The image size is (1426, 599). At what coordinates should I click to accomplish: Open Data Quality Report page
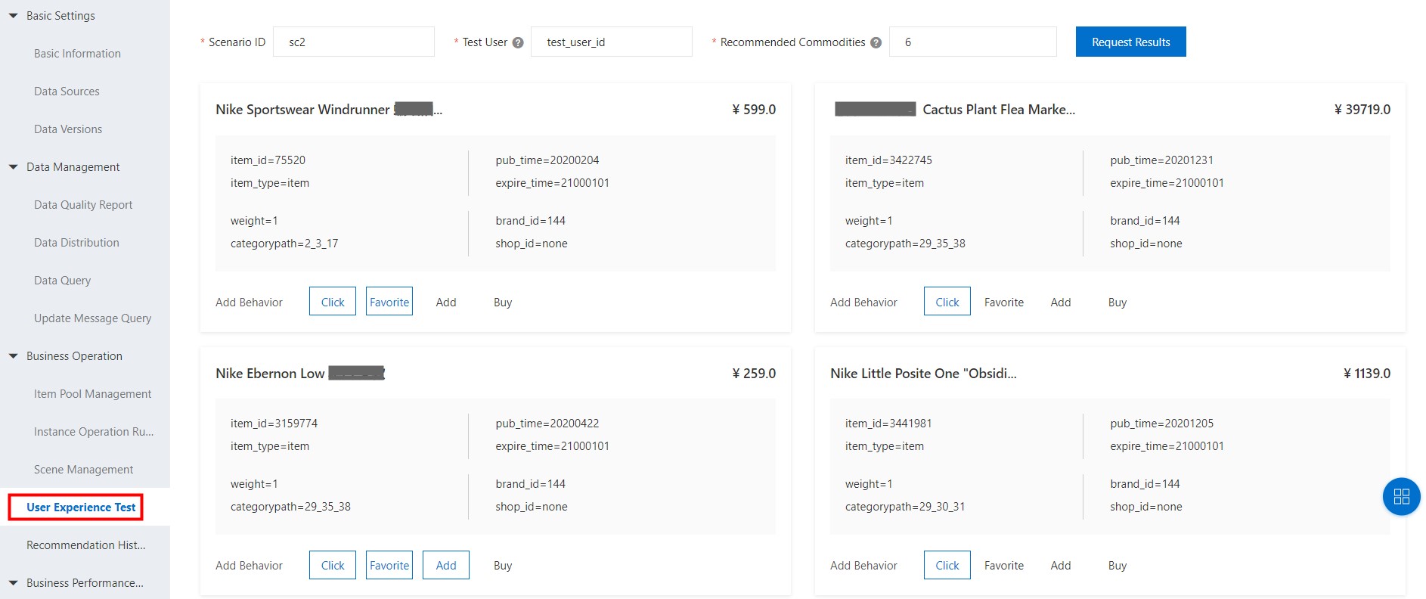point(83,205)
